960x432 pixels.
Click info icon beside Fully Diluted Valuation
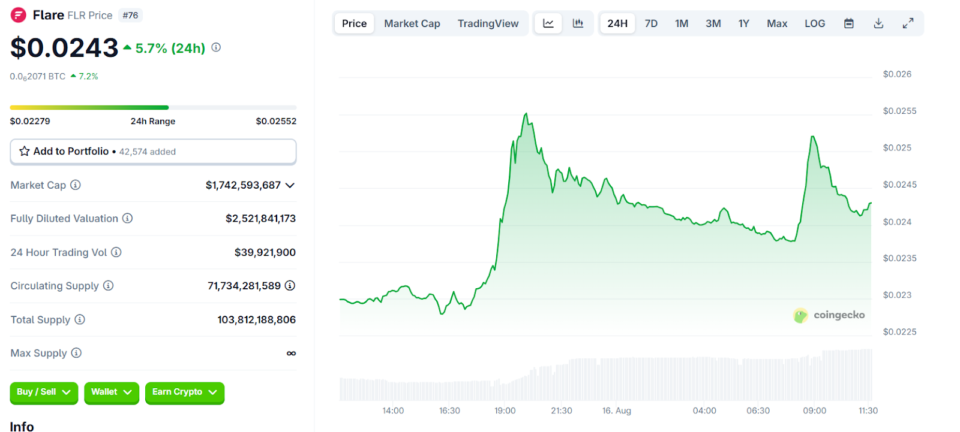click(127, 219)
